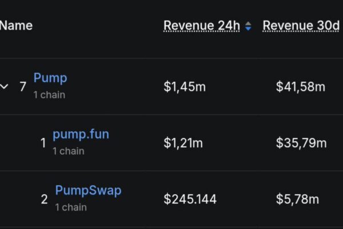Image resolution: width=343 pixels, height=229 pixels.
Task: Open the Pump protocol link
Action: click(50, 78)
